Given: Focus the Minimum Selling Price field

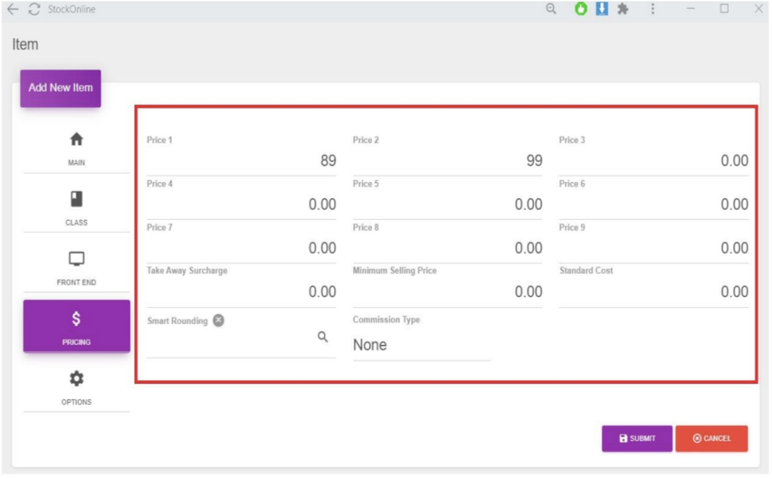Looking at the screenshot, I should pyautogui.click(x=447, y=291).
